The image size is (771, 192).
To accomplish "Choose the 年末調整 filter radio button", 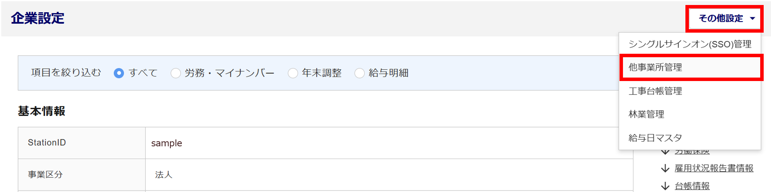I will tap(293, 73).
